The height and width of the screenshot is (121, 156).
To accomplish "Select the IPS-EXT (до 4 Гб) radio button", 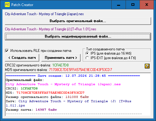I will point(87,58).
